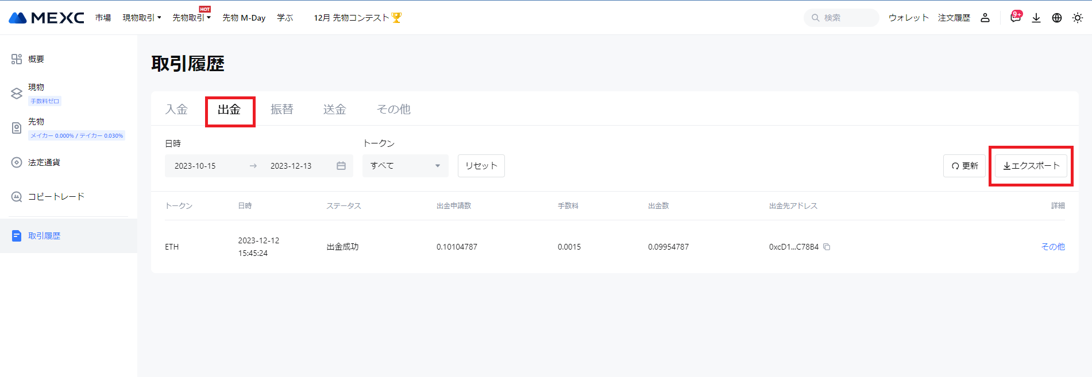Open 概要 in the sidebar

[x=36, y=59]
